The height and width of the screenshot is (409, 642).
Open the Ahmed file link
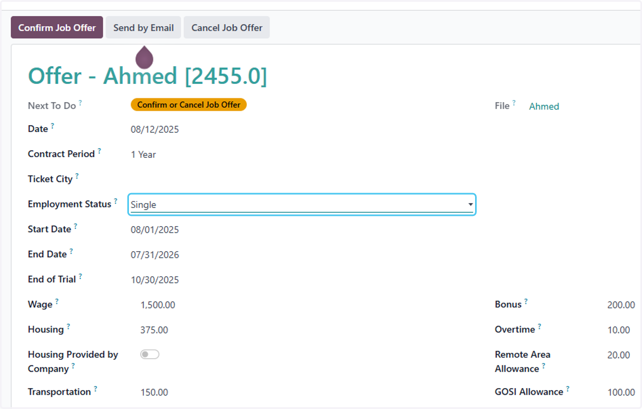[x=544, y=106]
